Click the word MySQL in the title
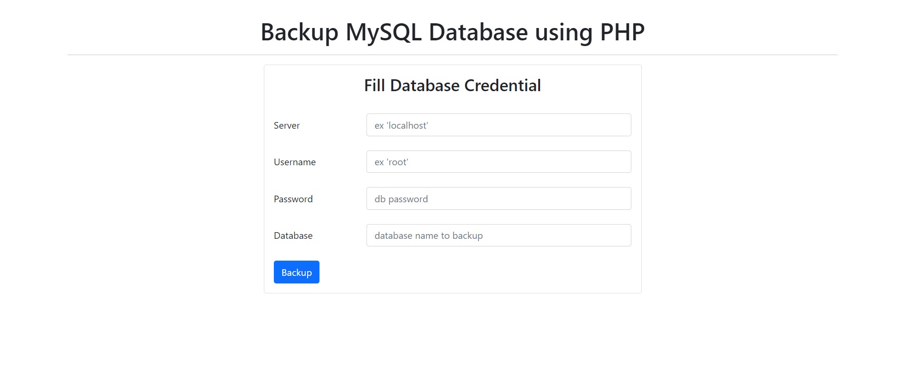The width and height of the screenshot is (909, 367). 384,33
